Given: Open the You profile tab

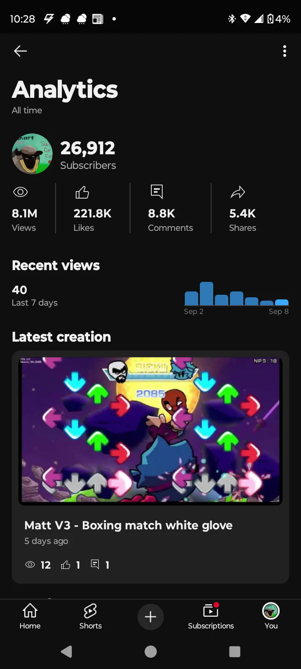Looking at the screenshot, I should [271, 616].
